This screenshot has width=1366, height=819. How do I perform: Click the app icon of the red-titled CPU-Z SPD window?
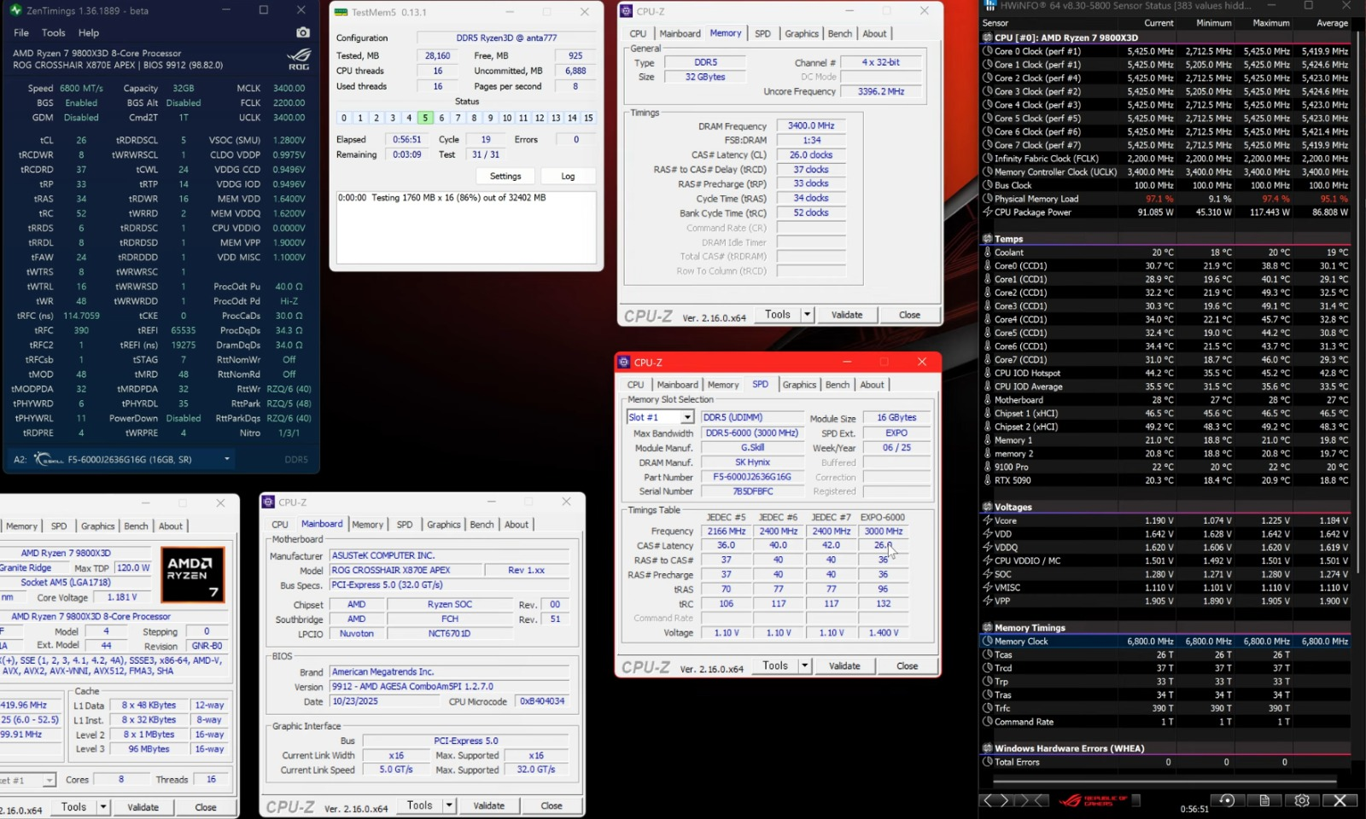(624, 363)
